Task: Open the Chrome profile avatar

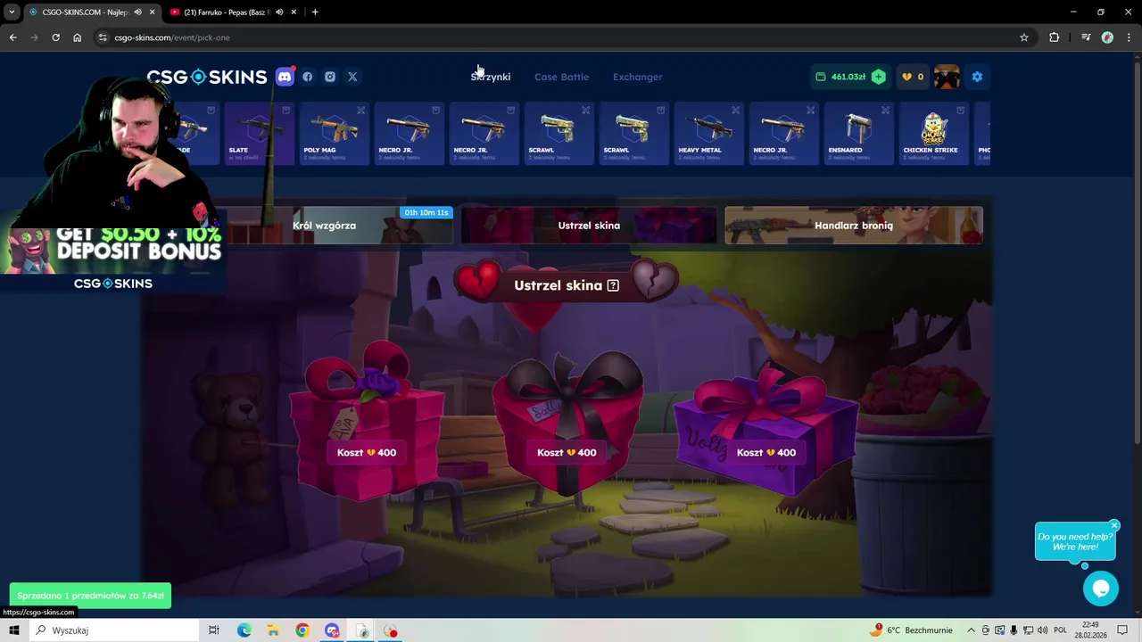Action: pyautogui.click(x=1108, y=37)
